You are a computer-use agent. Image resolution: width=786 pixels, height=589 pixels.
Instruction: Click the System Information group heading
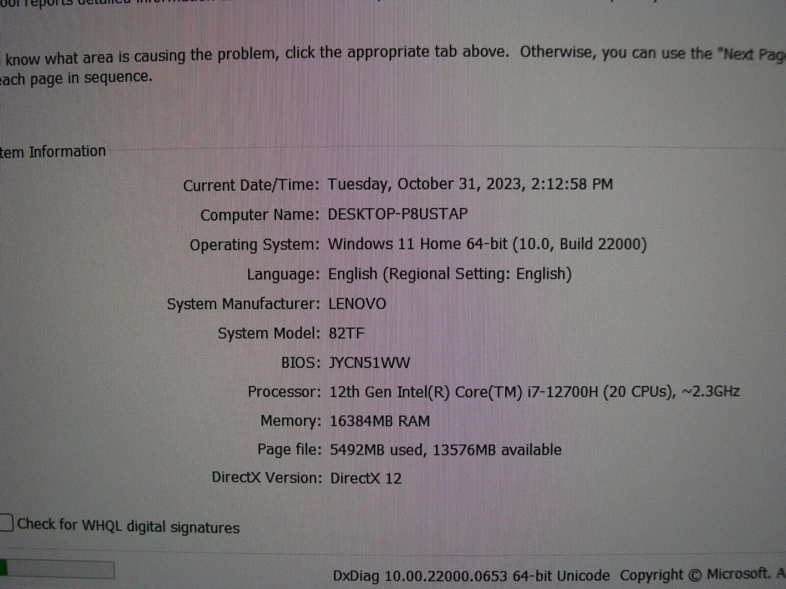53,152
